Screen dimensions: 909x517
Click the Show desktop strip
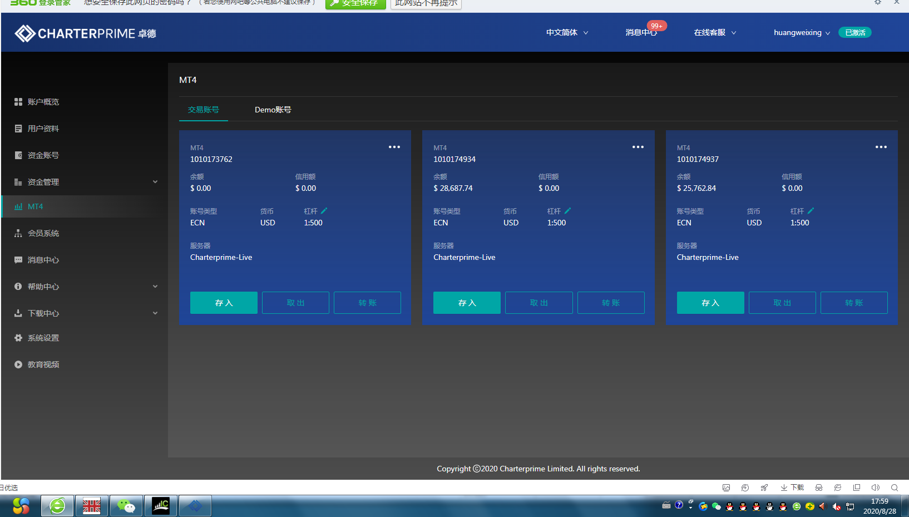tap(905, 506)
